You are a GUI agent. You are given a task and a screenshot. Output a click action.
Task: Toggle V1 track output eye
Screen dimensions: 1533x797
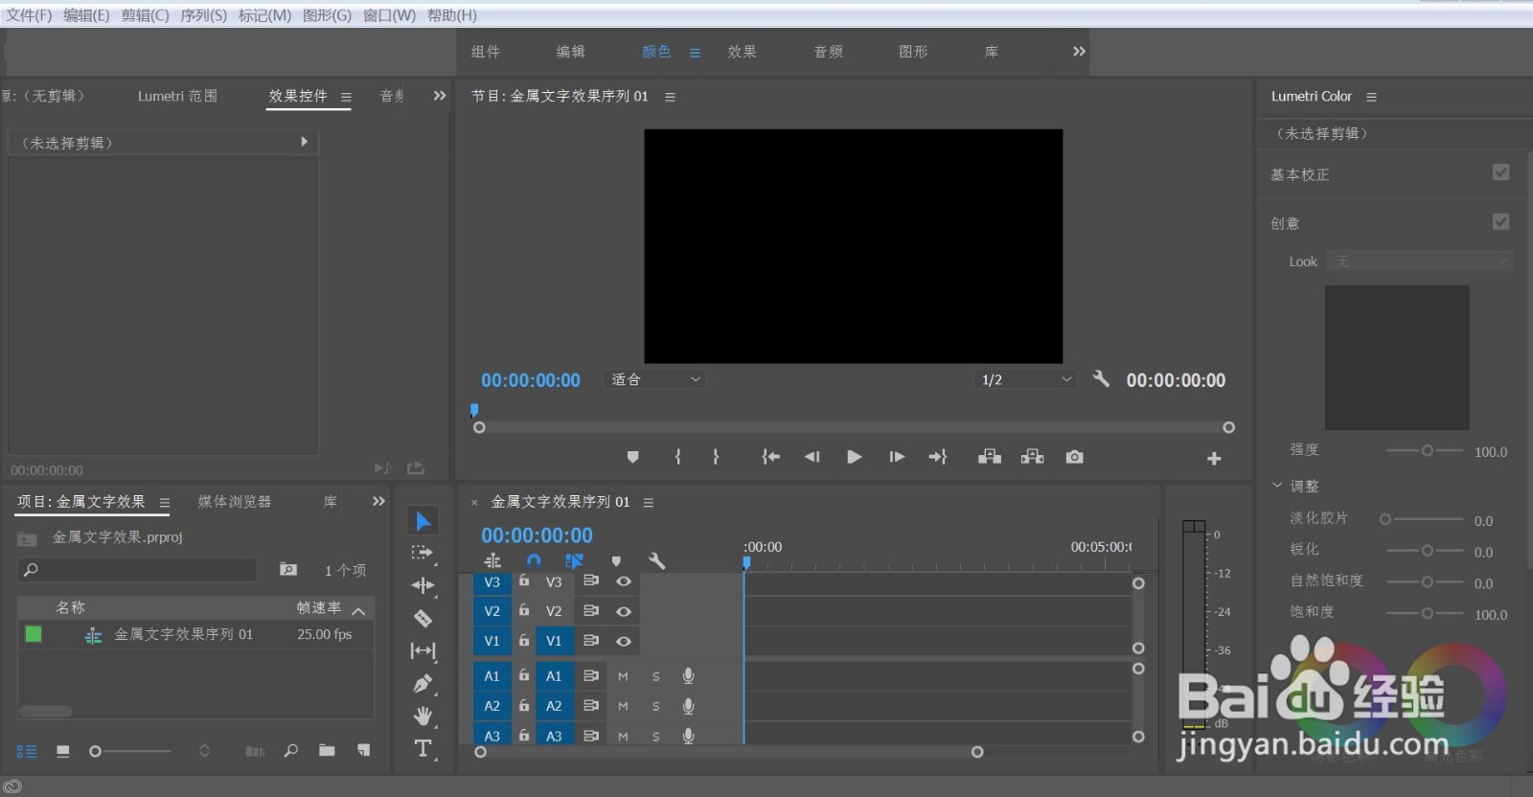624,641
